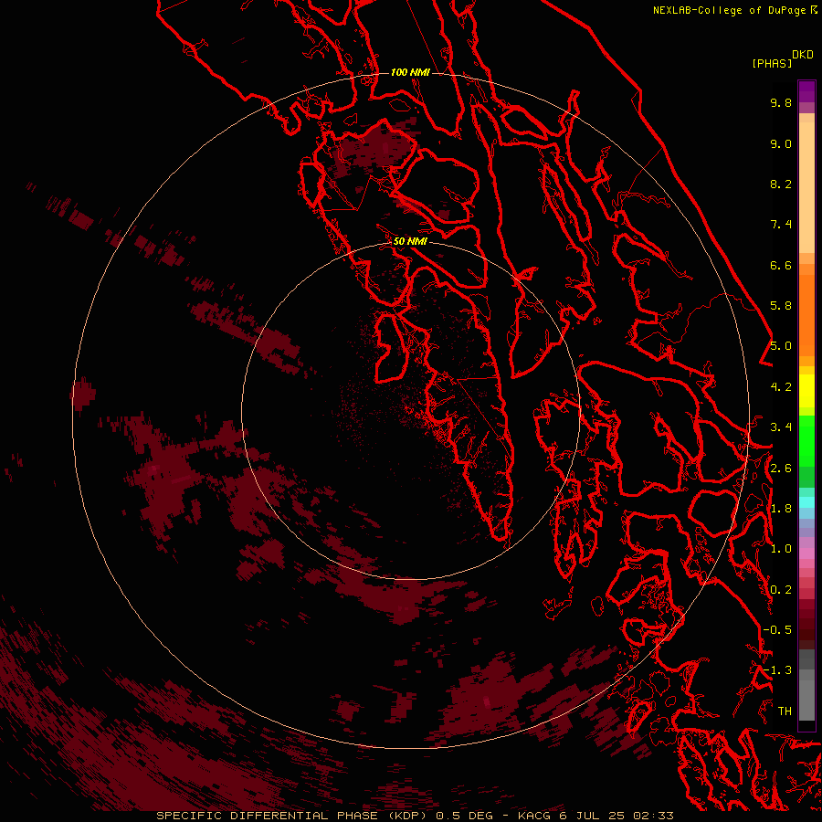
Task: Select the 1.8 scale value
Action: (x=781, y=509)
